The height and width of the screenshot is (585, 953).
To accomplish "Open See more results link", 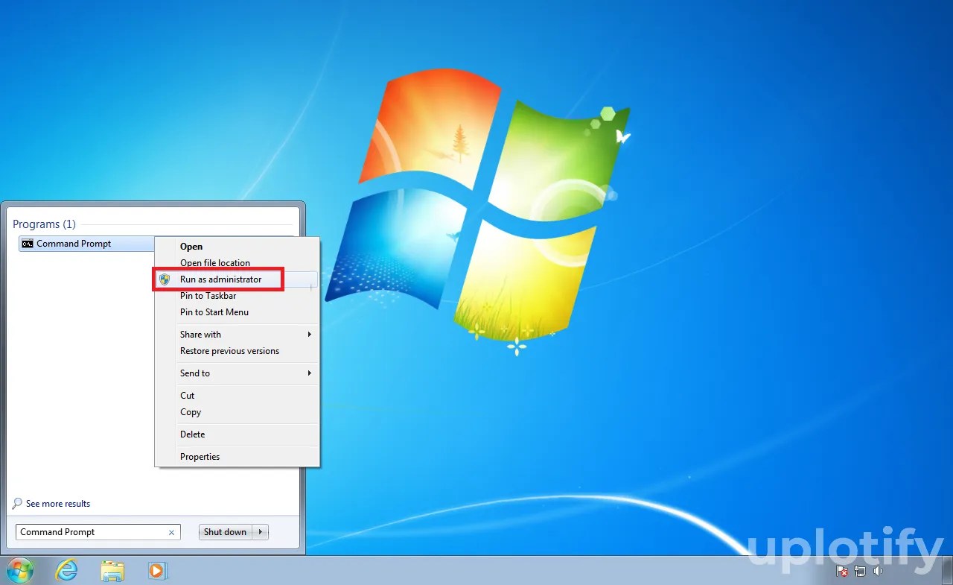I will [57, 503].
